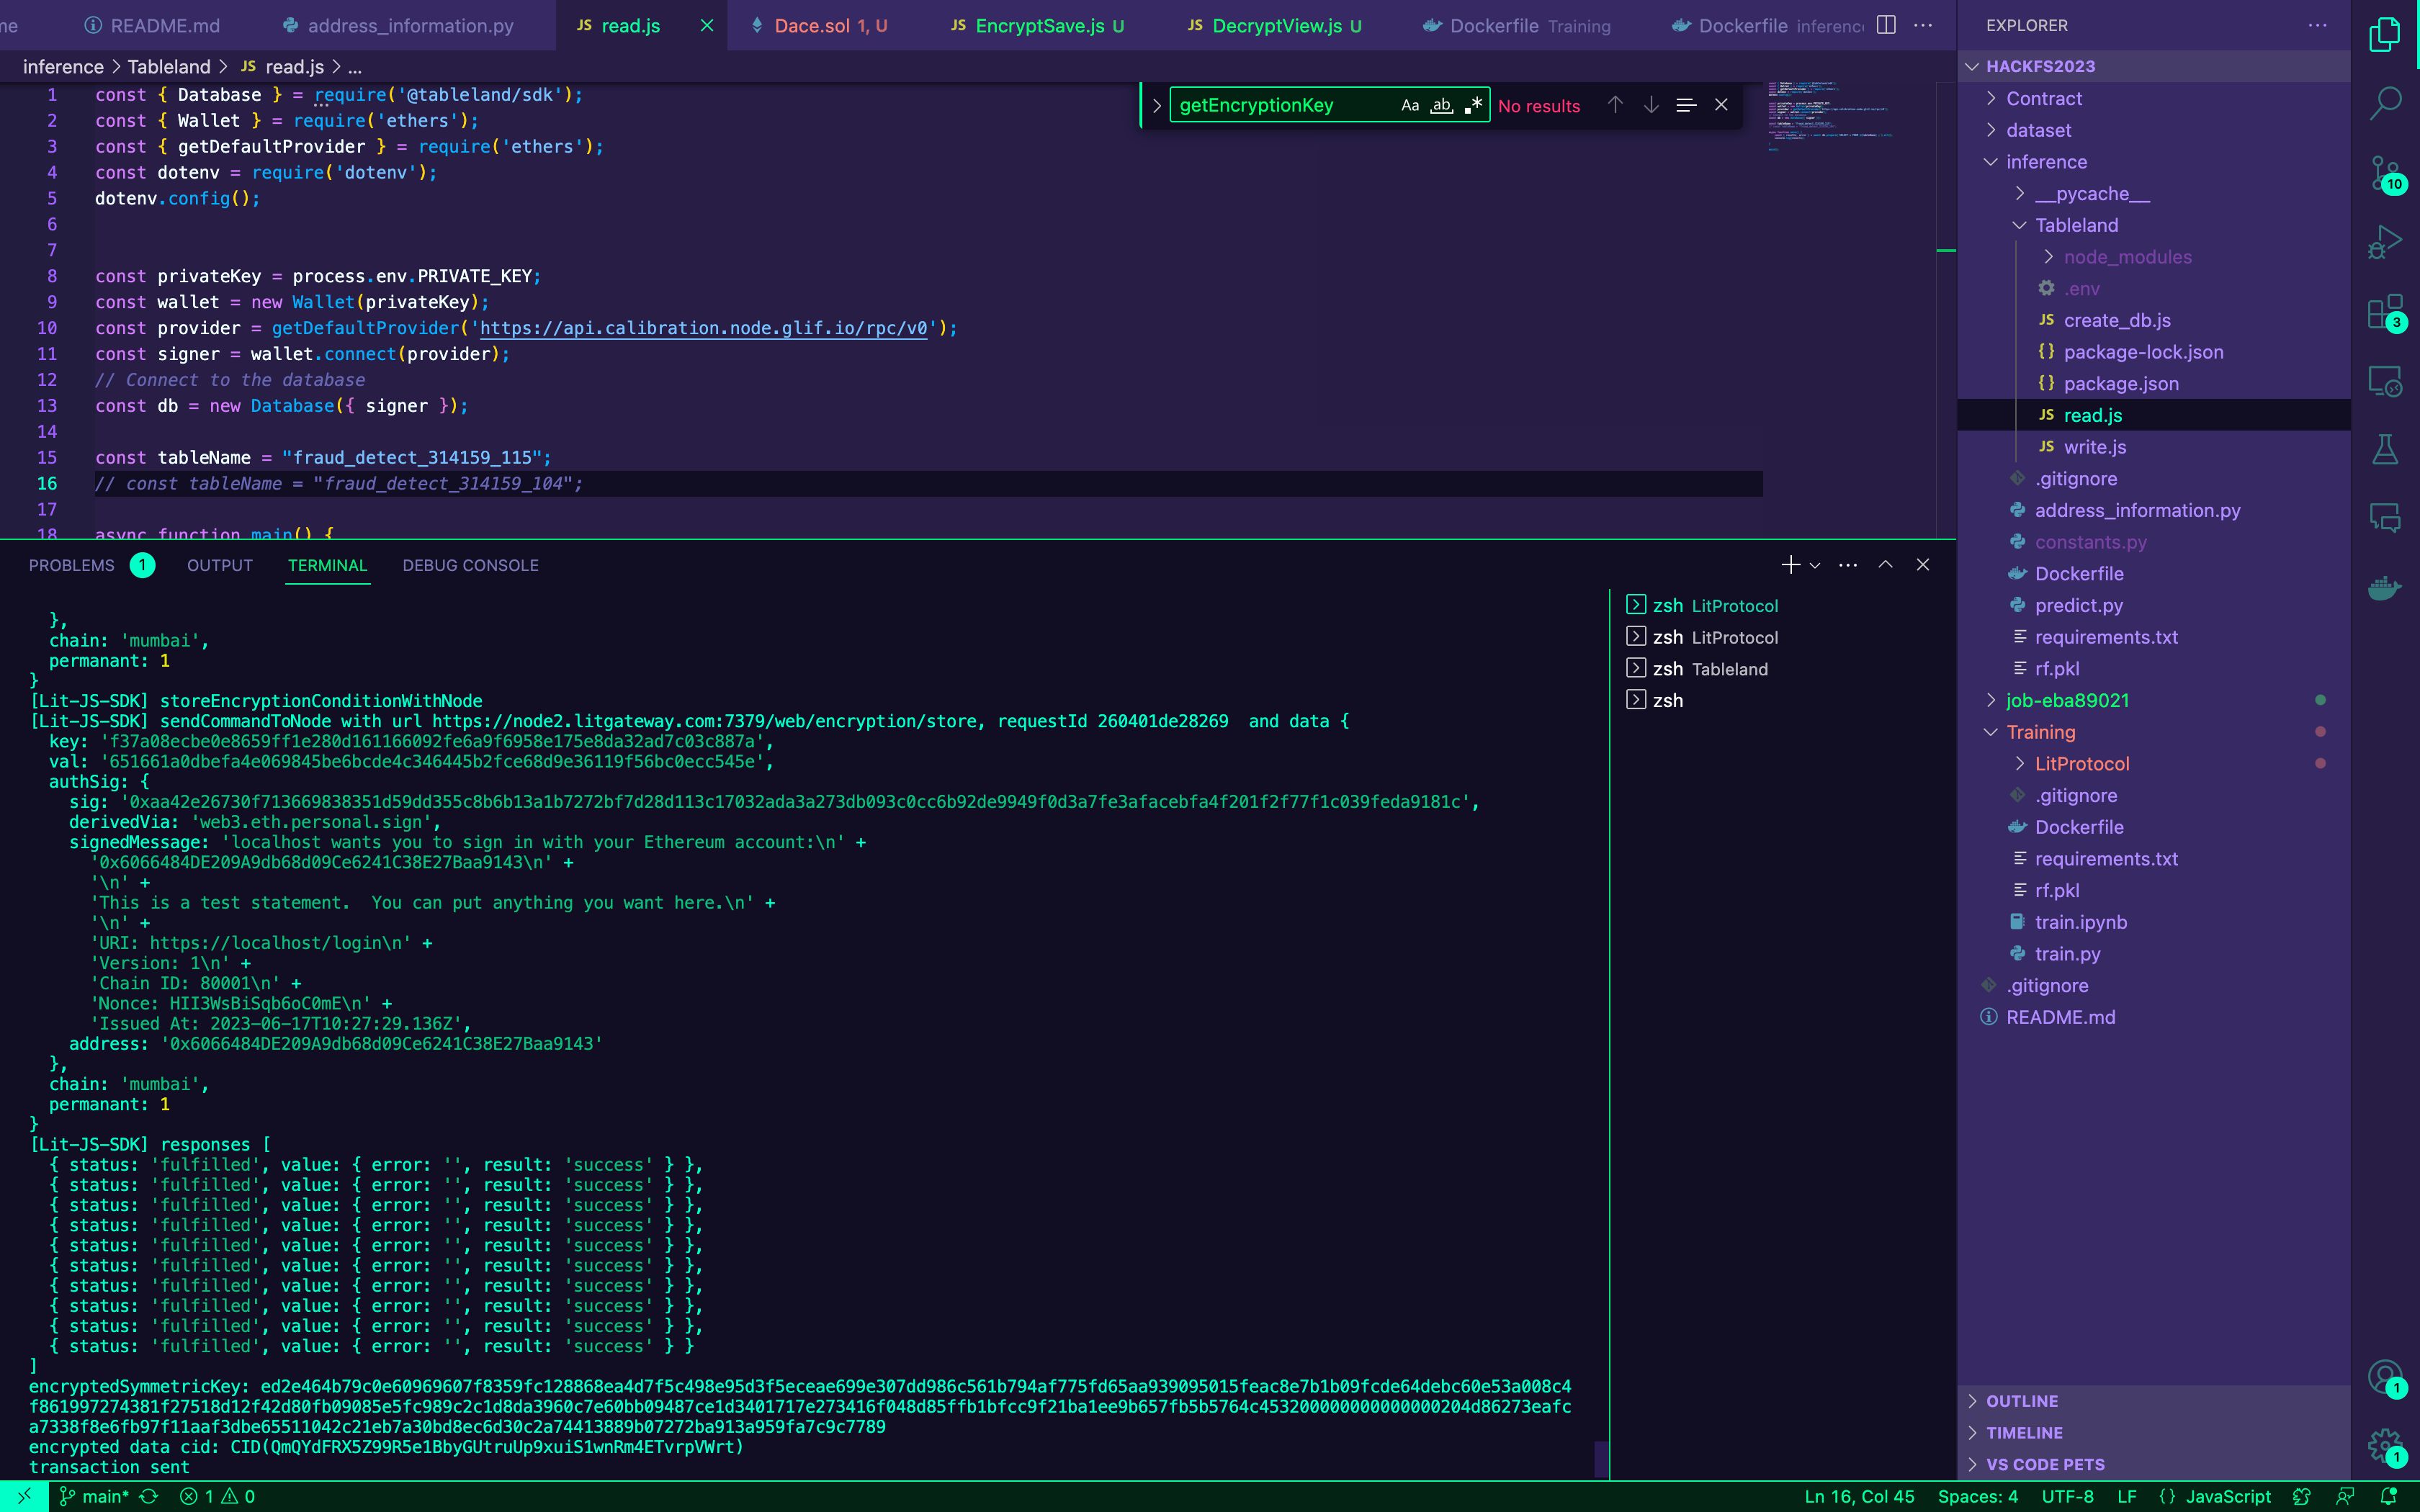Switch to the EncryptSave.js tab

1037,25
